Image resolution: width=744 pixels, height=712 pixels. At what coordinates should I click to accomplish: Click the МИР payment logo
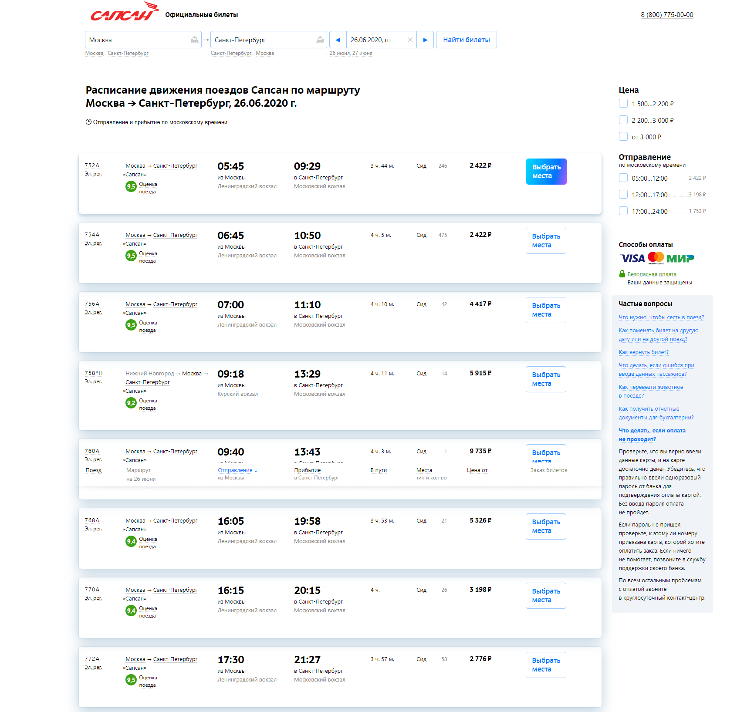click(680, 259)
